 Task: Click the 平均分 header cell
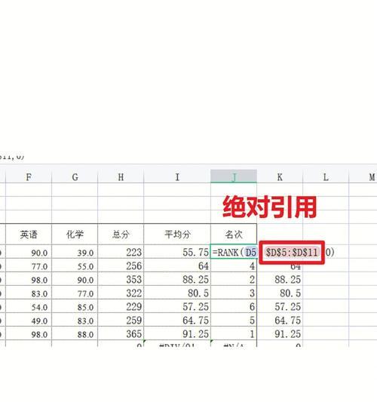pos(177,234)
